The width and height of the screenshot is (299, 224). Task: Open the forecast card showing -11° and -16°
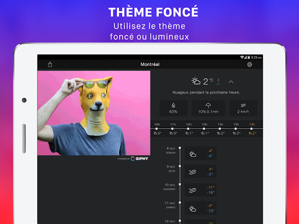click(x=200, y=190)
